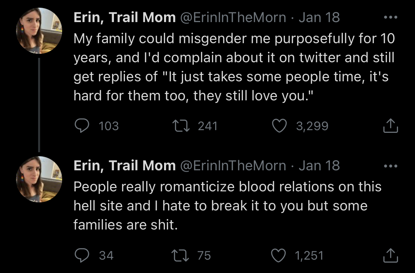Open the Jan 18 timestamp of second tweet
The width and height of the screenshot is (415, 273).
pyautogui.click(x=319, y=166)
